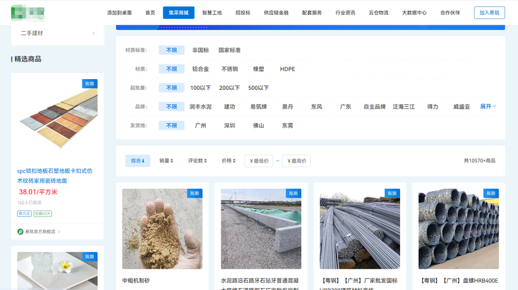518x290 pixels.
Task: Filter brand by 得力
Action: (433, 107)
